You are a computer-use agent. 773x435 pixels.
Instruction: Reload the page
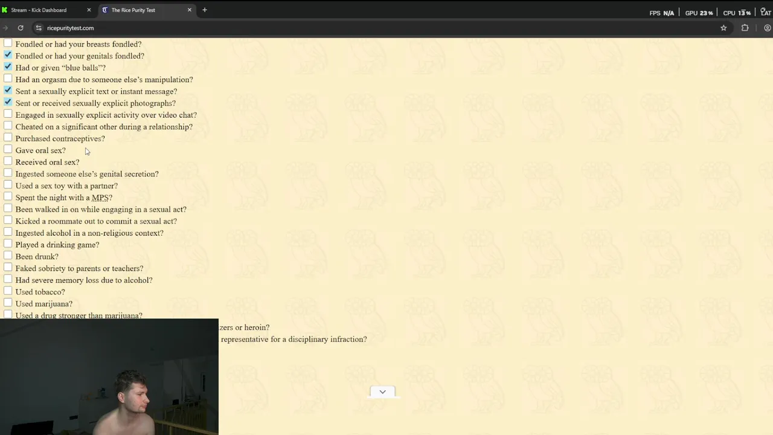tap(21, 28)
